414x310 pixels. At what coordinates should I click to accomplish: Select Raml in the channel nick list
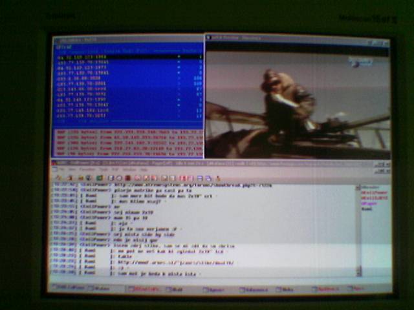pos(366,209)
